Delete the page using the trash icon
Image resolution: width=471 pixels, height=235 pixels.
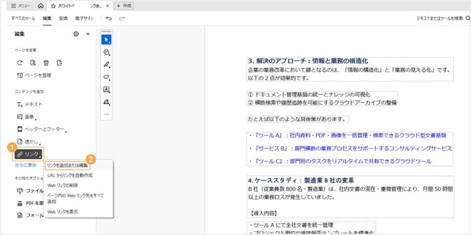pos(46,63)
